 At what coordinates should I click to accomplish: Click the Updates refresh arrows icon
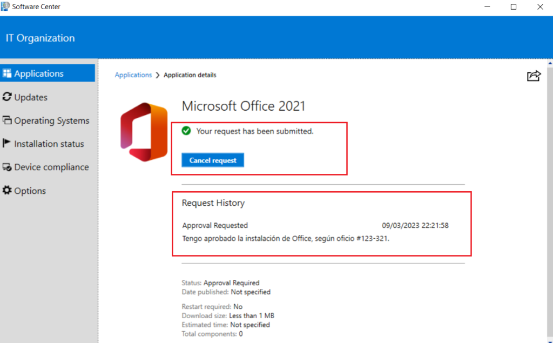point(6,97)
